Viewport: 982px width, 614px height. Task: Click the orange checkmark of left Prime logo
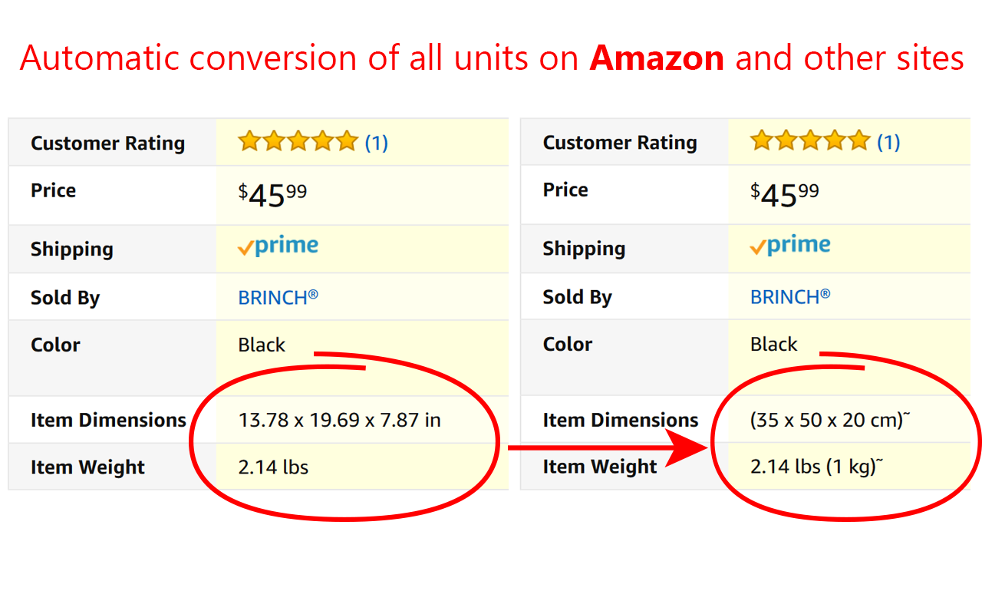tap(244, 247)
